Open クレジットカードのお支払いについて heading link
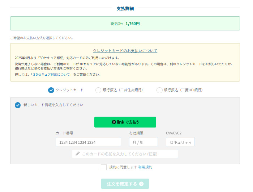The width and height of the screenshot is (253, 192). click(125, 51)
